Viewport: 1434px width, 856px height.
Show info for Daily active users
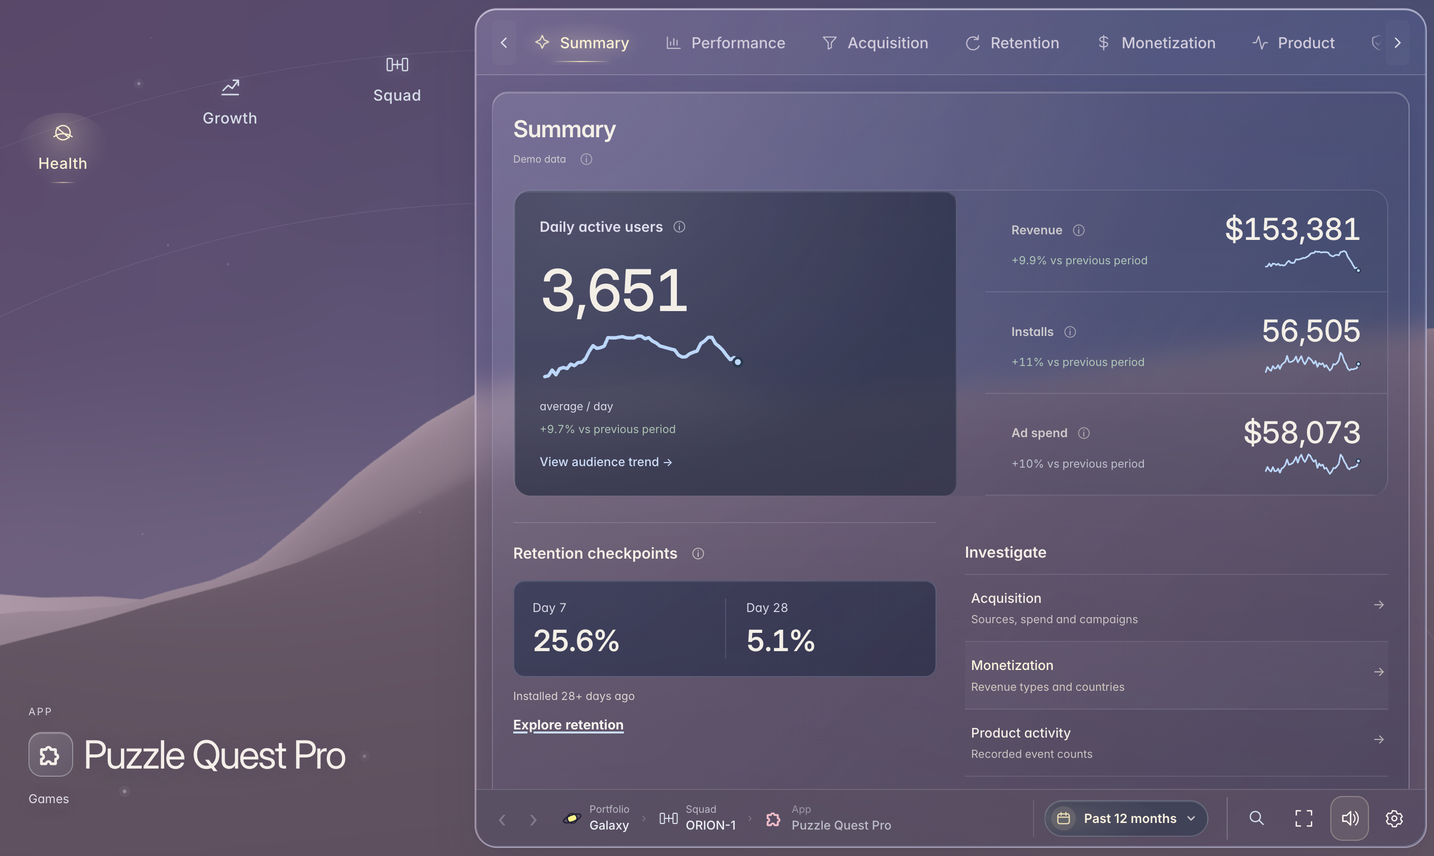pos(679,227)
